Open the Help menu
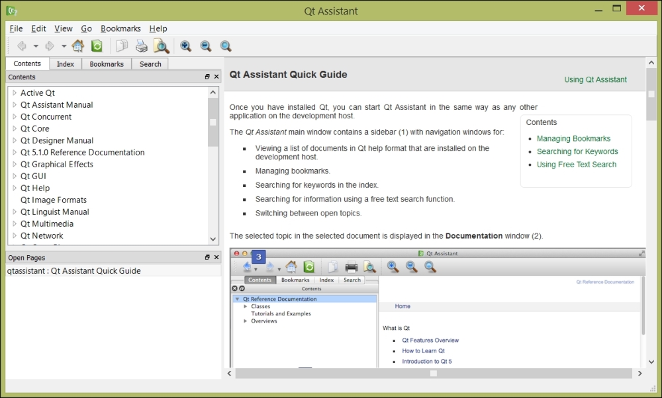Screen dimensions: 662x398 click(158, 28)
